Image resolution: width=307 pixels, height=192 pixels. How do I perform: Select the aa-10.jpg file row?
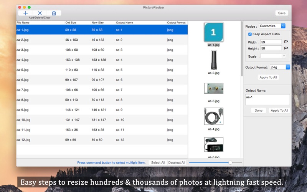(x=102, y=120)
